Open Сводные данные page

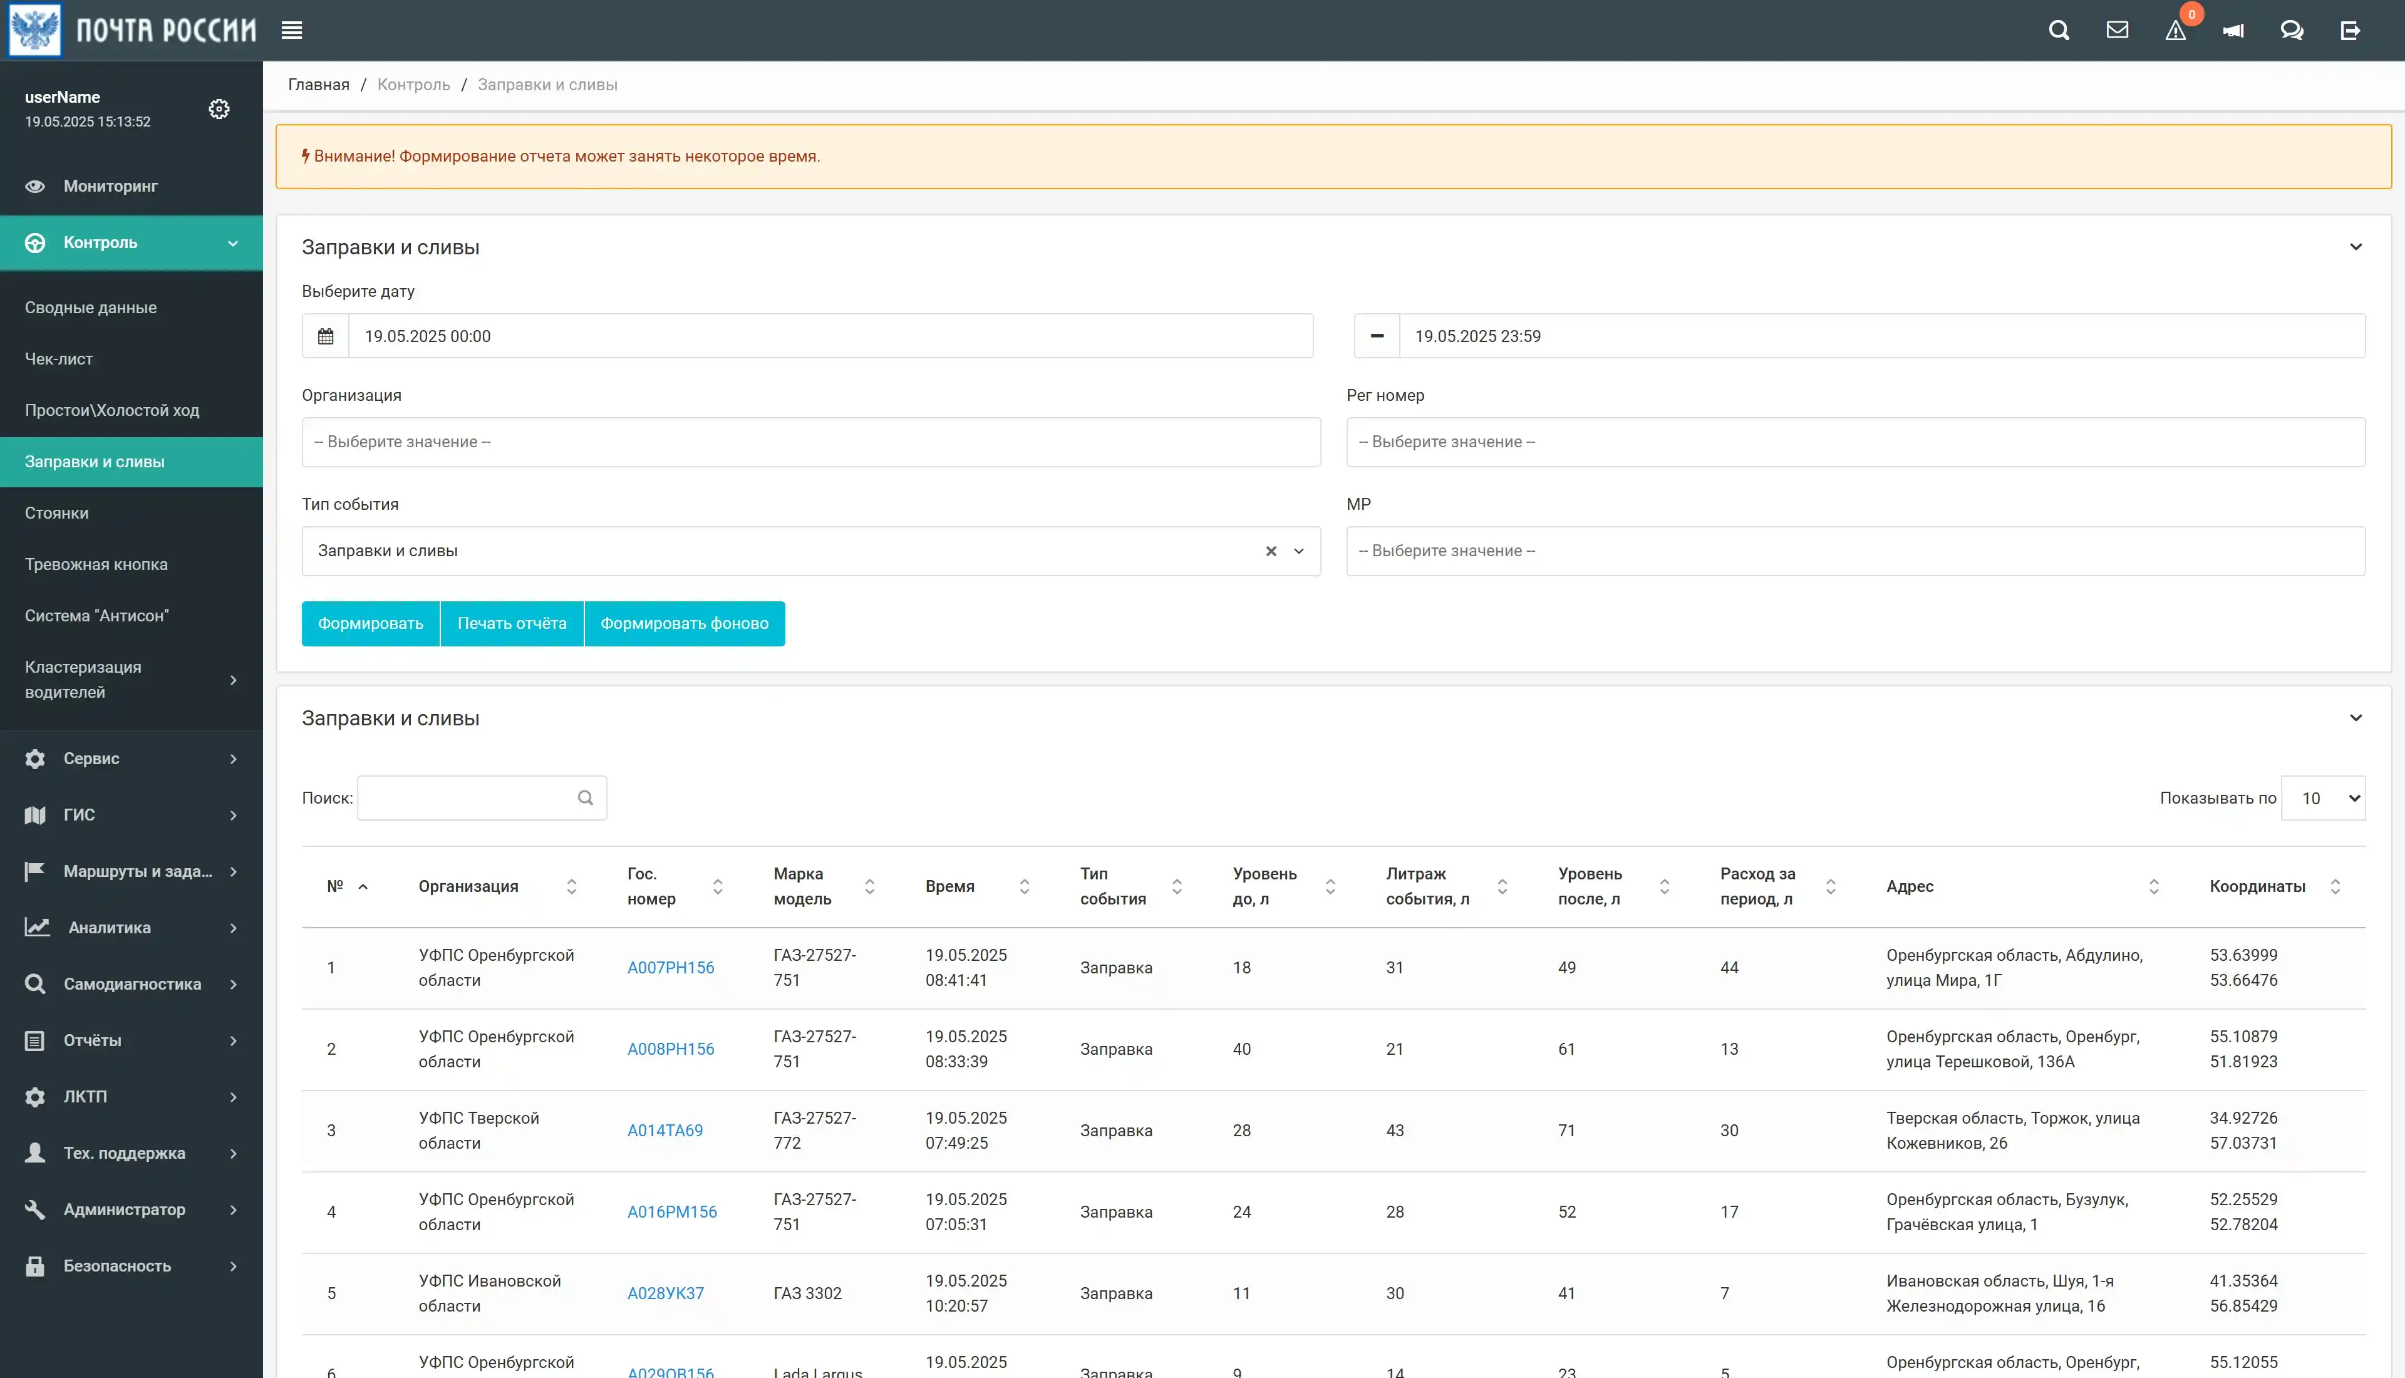point(91,308)
